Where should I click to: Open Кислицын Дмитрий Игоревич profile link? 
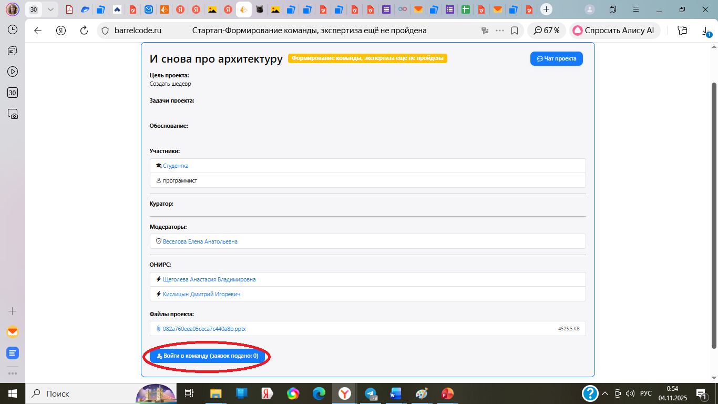coord(201,294)
